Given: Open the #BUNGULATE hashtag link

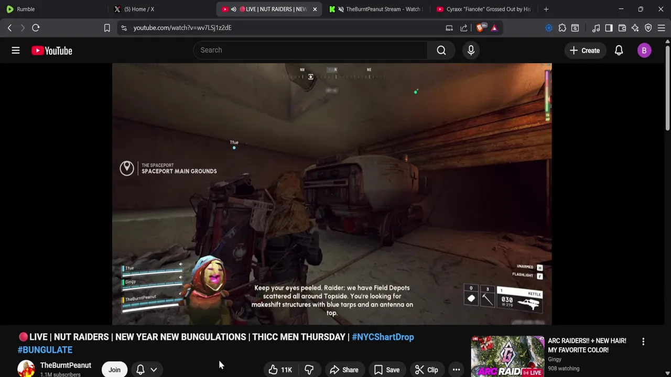Looking at the screenshot, I should click(x=45, y=350).
